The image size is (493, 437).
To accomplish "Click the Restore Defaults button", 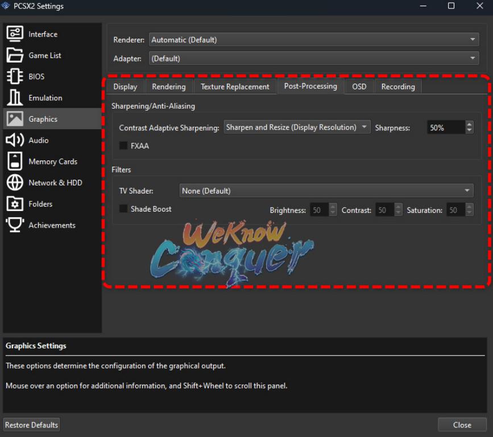I will click(x=31, y=424).
